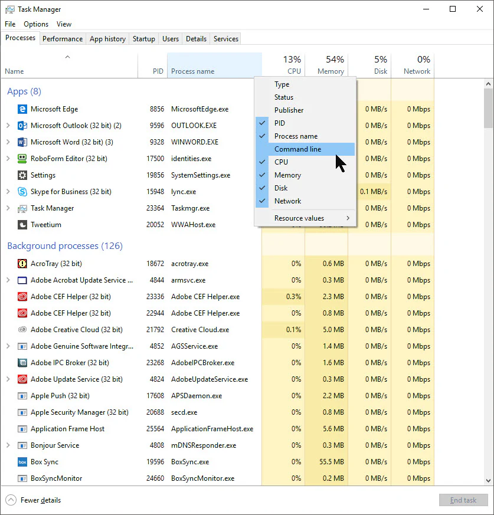Viewport: 494px width, 515px height.
Task: Click the Adobe Update Service icon
Action: pos(22,379)
